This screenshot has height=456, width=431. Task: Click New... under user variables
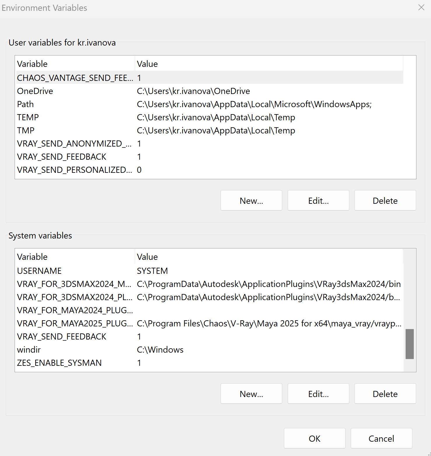[x=251, y=200]
